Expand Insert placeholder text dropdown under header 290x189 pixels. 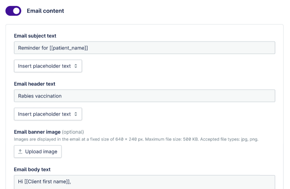pyautogui.click(x=48, y=114)
